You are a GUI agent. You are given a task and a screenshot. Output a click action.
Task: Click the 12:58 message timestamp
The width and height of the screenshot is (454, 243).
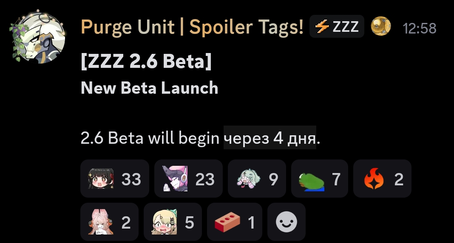coord(420,28)
